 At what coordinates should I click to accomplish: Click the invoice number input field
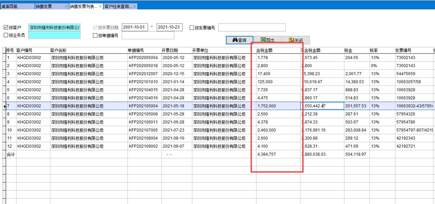pyautogui.click(x=252, y=28)
